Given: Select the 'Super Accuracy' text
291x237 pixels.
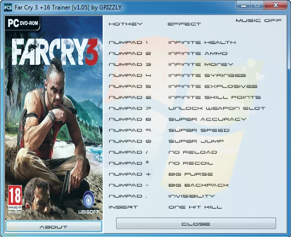Looking at the screenshot, I should (207, 119).
